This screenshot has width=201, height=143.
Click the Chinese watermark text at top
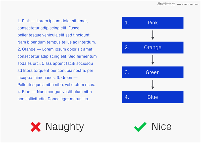click(x=166, y=4)
